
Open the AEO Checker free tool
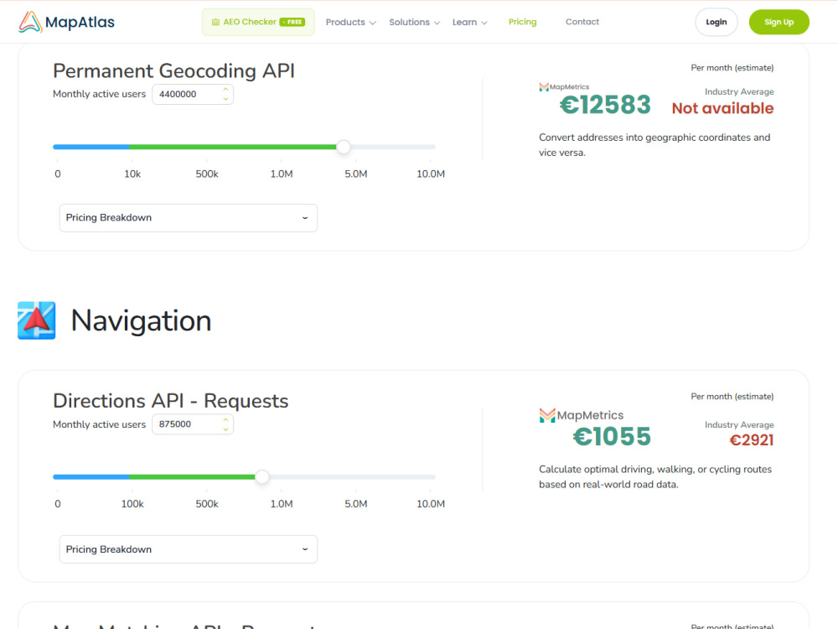click(258, 22)
